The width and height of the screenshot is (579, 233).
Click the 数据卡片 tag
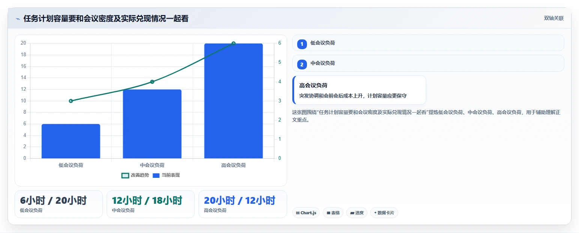tap(384, 213)
